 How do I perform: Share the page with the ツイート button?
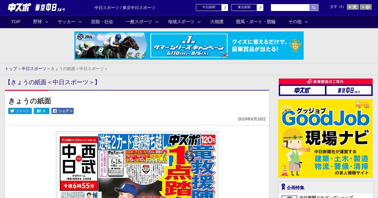tap(20, 111)
